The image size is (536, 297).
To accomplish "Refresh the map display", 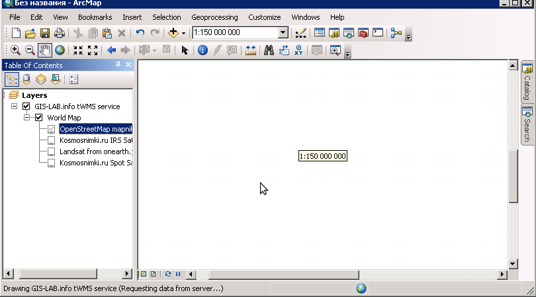I will coord(168,274).
